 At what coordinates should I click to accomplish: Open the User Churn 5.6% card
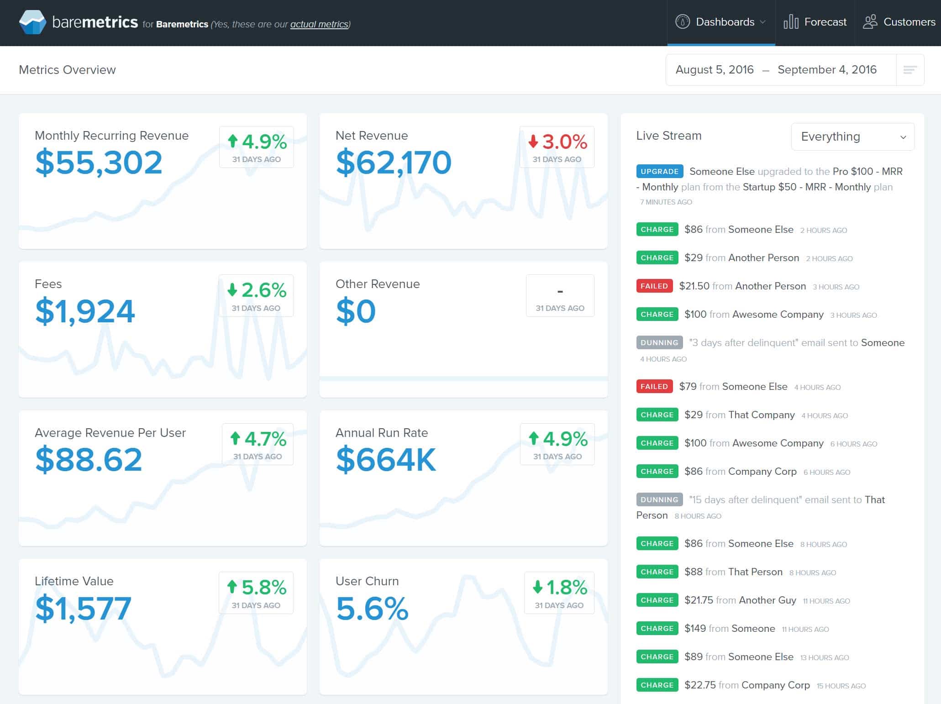pos(463,627)
